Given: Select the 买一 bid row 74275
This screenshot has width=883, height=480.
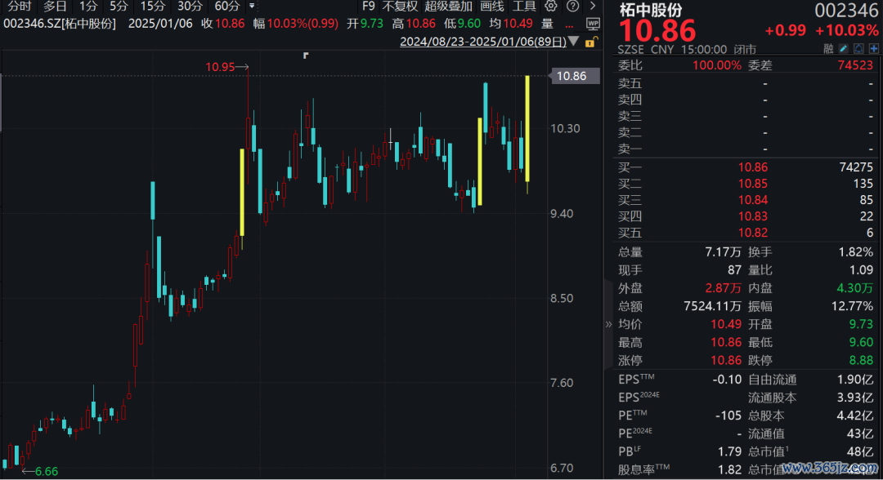Looking at the screenshot, I should (746, 167).
